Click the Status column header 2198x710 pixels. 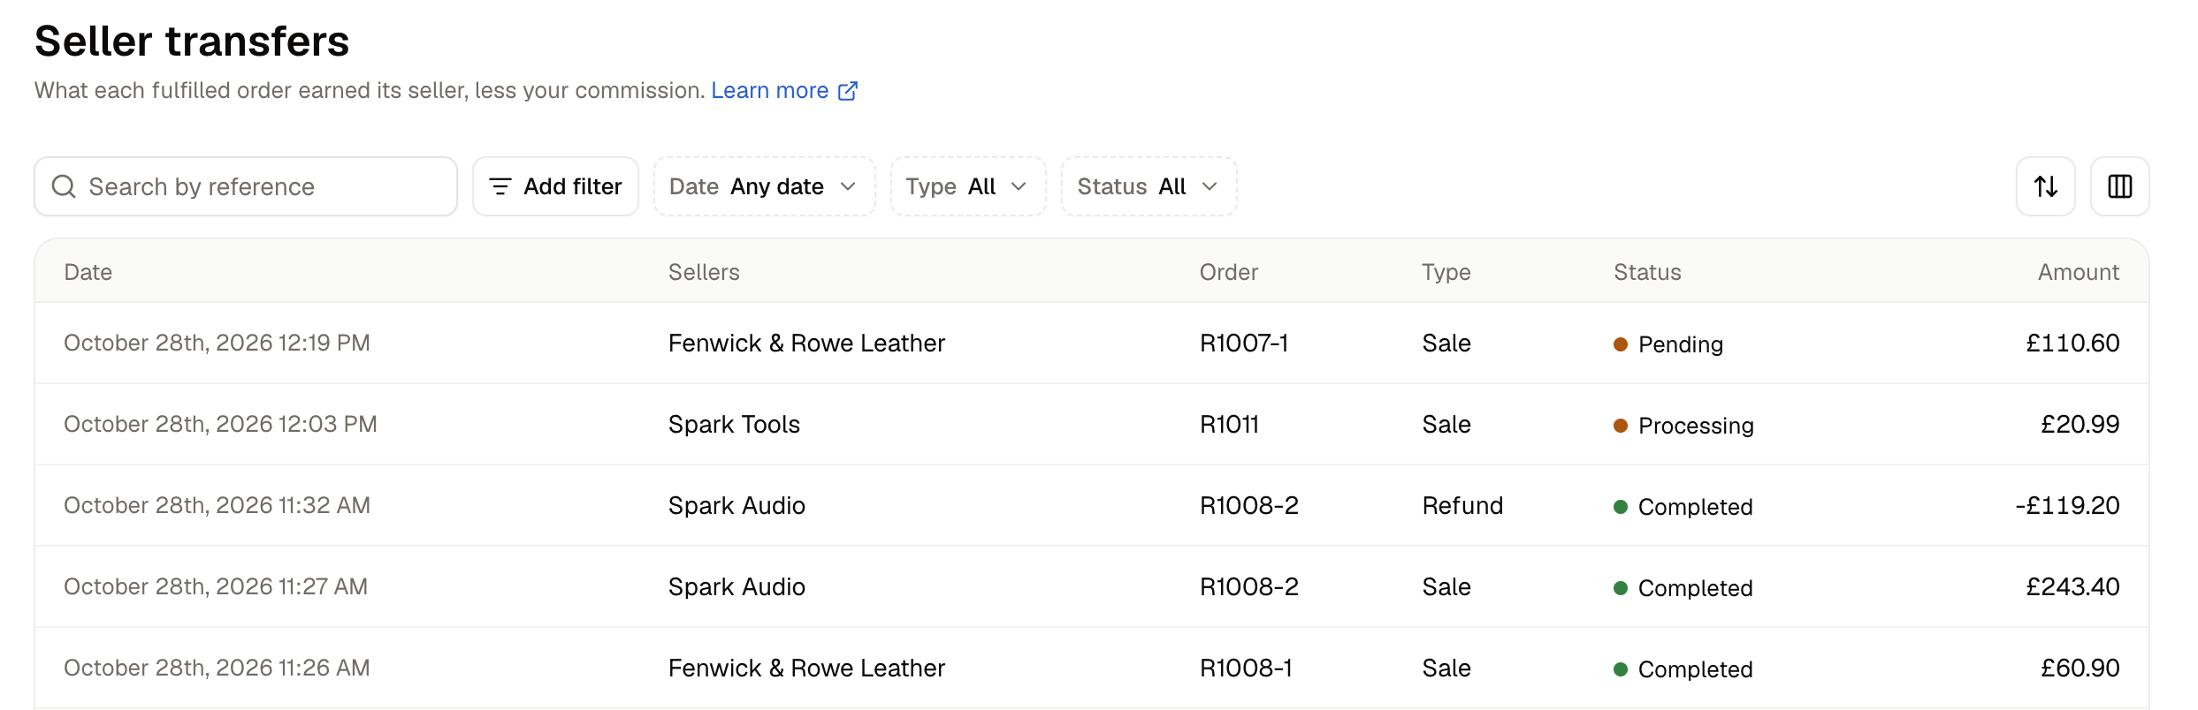(1647, 272)
